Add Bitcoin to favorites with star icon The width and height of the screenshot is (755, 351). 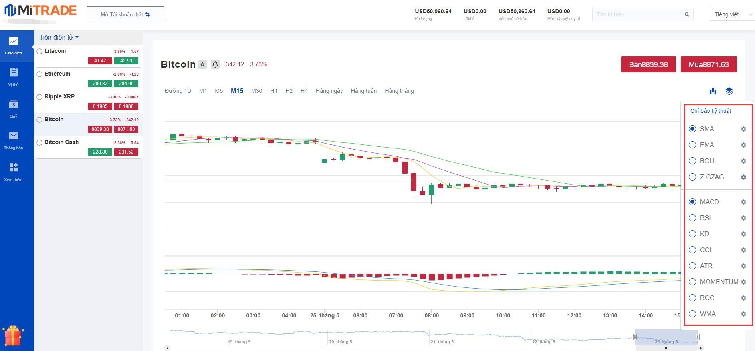202,64
